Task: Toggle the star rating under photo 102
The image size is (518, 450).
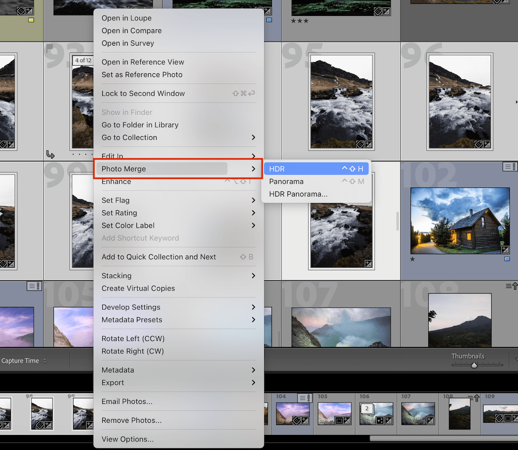Action: [412, 259]
